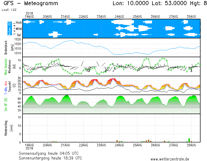Click the "40" humidity axis value
This screenshot has height=161, width=207.
click(x=19, y=106)
